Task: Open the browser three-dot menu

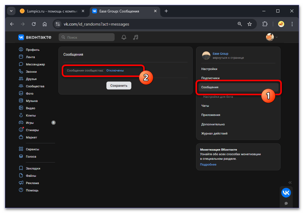Action: tap(292, 24)
